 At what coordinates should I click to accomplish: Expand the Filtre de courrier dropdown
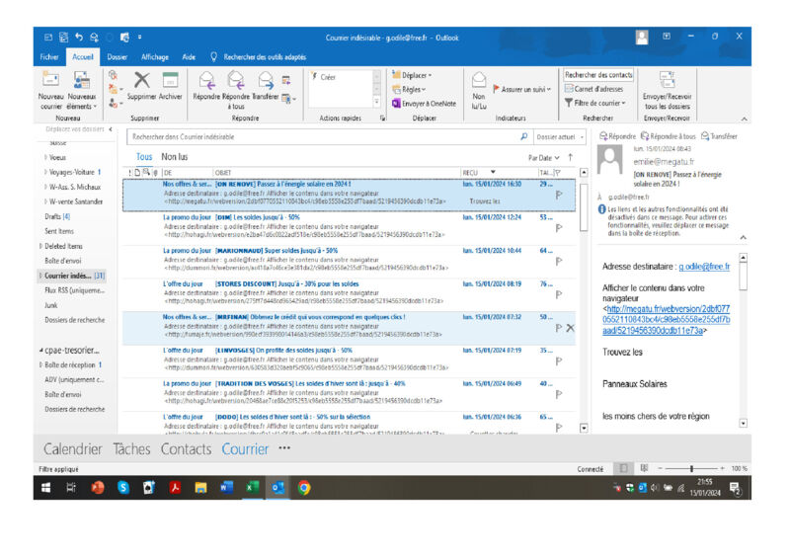pos(598,103)
